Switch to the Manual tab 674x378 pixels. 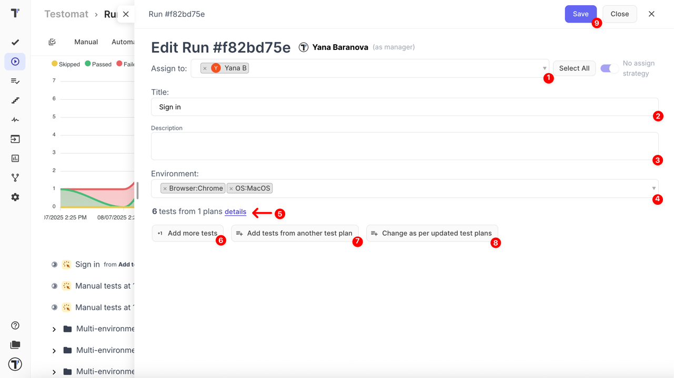[86, 42]
